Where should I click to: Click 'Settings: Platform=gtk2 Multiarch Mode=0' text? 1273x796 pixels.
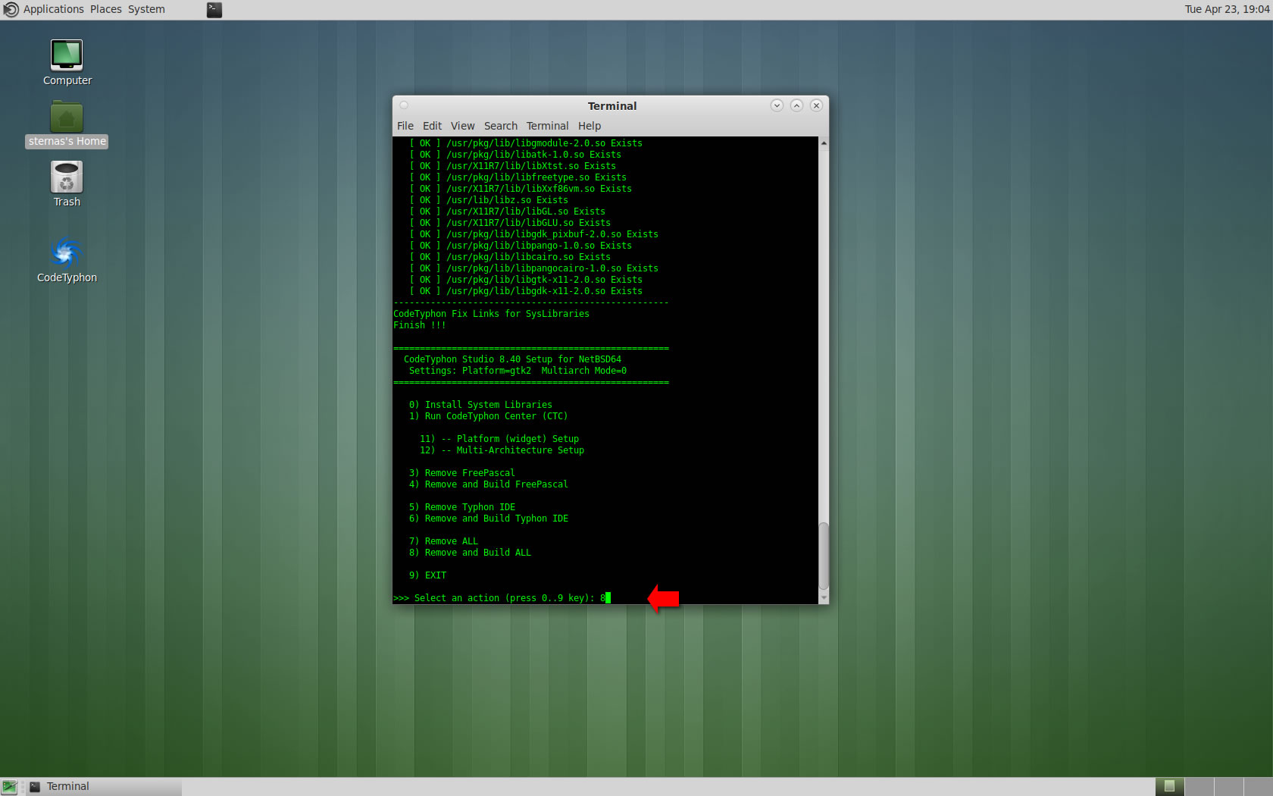[x=518, y=371]
